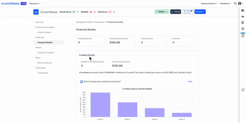Click the Crunchbase cb logo icon
The height and width of the screenshot is (123, 246).
click(36, 12)
